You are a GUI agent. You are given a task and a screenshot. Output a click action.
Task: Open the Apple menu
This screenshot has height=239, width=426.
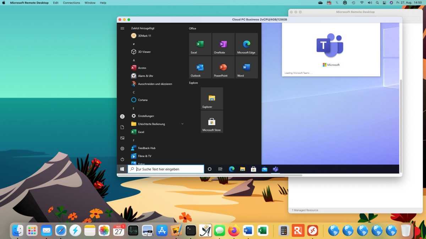4,2
